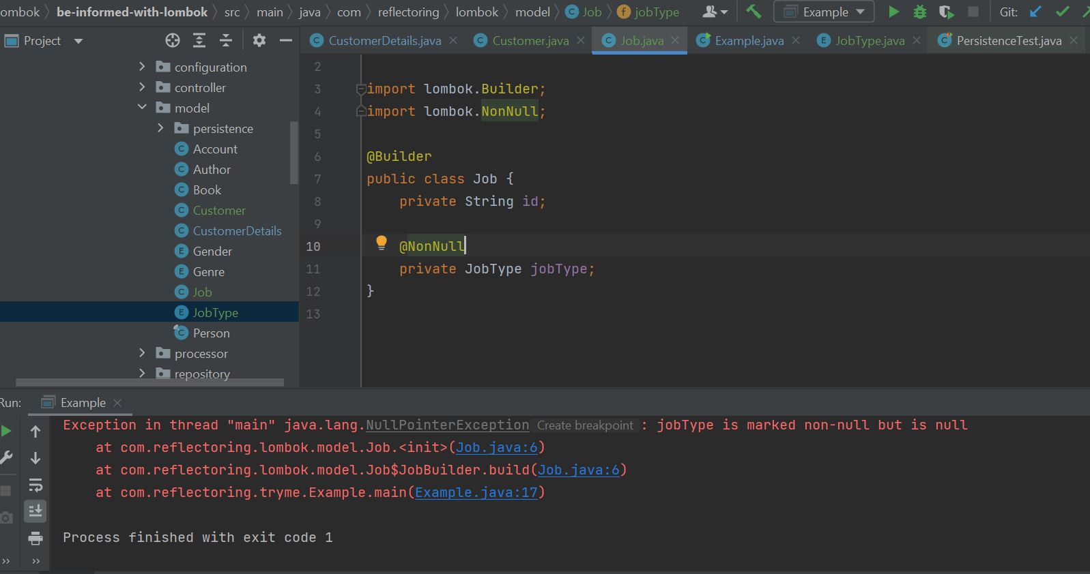Click the up arrow in Run console toolbar
Screen dimensions: 1090x574
pyautogui.click(x=35, y=431)
